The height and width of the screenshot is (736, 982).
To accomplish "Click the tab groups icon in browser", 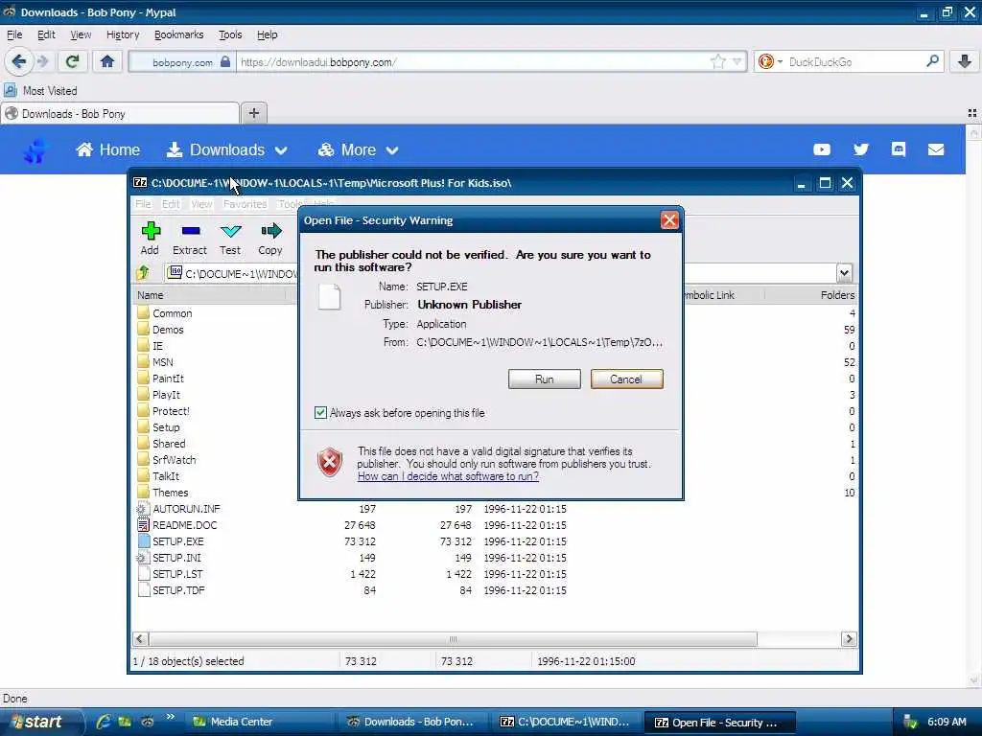I will coord(972,113).
